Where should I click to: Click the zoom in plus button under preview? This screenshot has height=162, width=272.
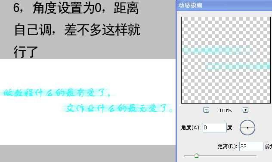pyautogui.click(x=245, y=110)
